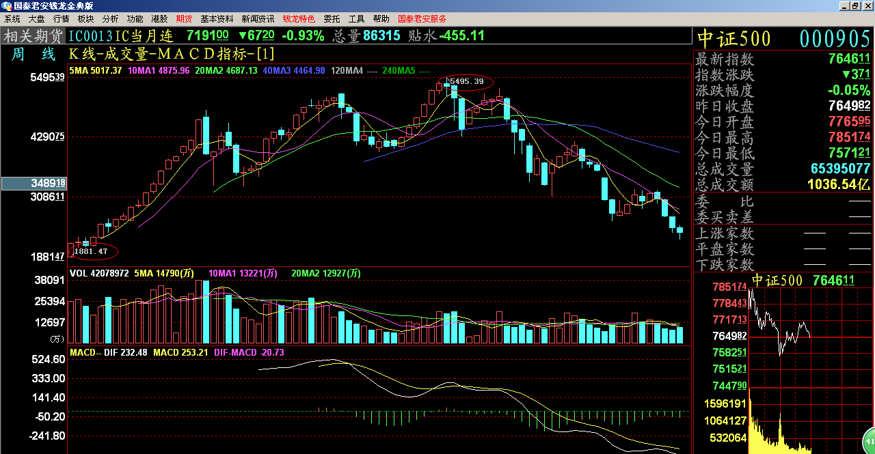Click the DIF-MACD -20.73 label
This screenshot has height=454, width=875.
(249, 352)
